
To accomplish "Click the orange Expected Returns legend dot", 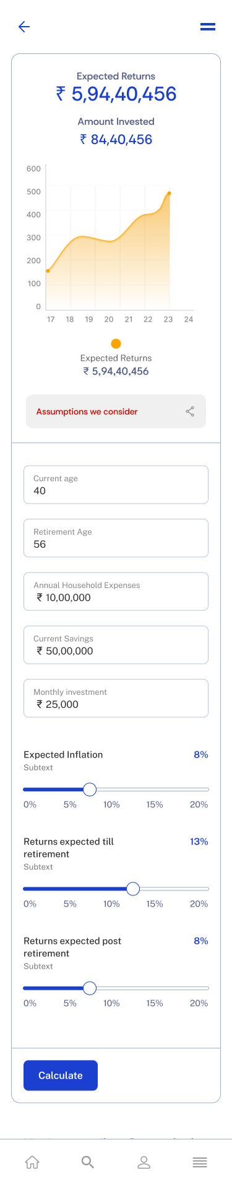I will 116,343.
